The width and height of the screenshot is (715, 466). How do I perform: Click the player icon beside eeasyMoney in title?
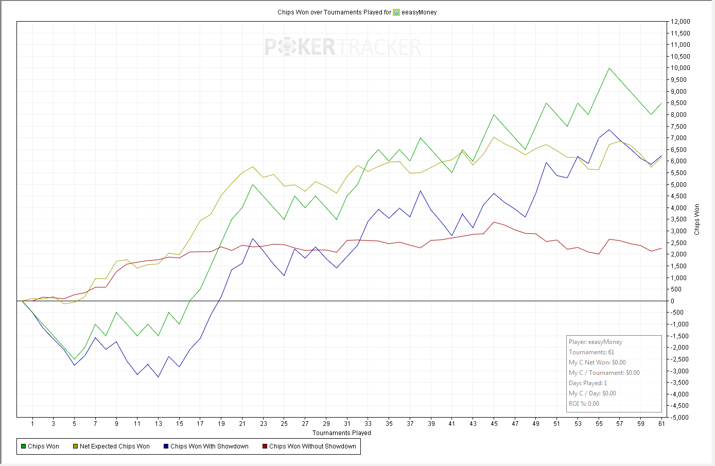(396, 12)
